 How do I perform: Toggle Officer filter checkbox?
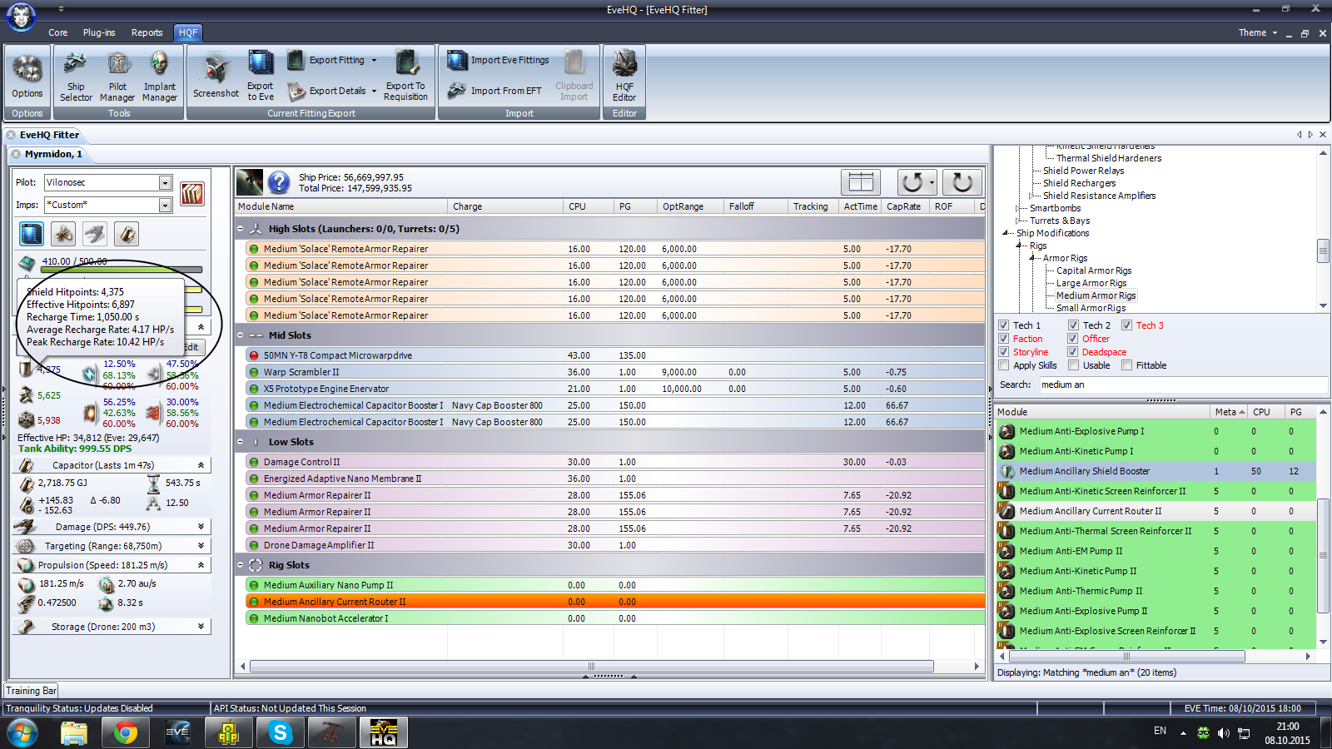(x=1073, y=339)
